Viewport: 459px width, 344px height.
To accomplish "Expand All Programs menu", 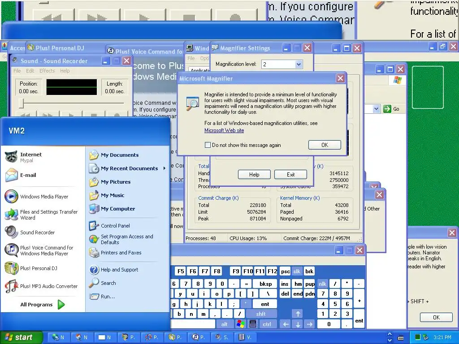I will click(43, 305).
